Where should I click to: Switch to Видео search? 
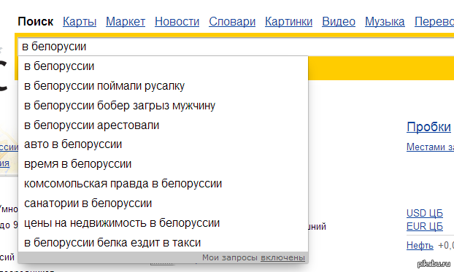point(339,21)
